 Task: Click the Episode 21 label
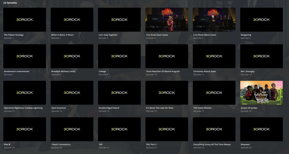(x=104, y=147)
